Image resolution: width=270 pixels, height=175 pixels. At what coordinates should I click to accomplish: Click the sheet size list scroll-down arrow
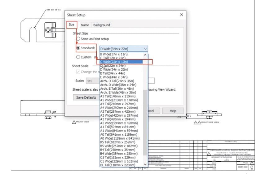(x=145, y=164)
